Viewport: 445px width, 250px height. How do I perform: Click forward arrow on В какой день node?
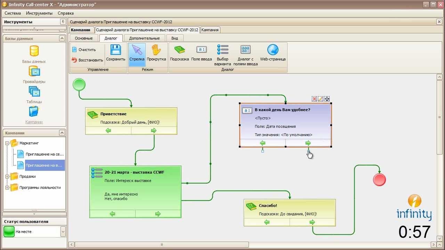308,143
